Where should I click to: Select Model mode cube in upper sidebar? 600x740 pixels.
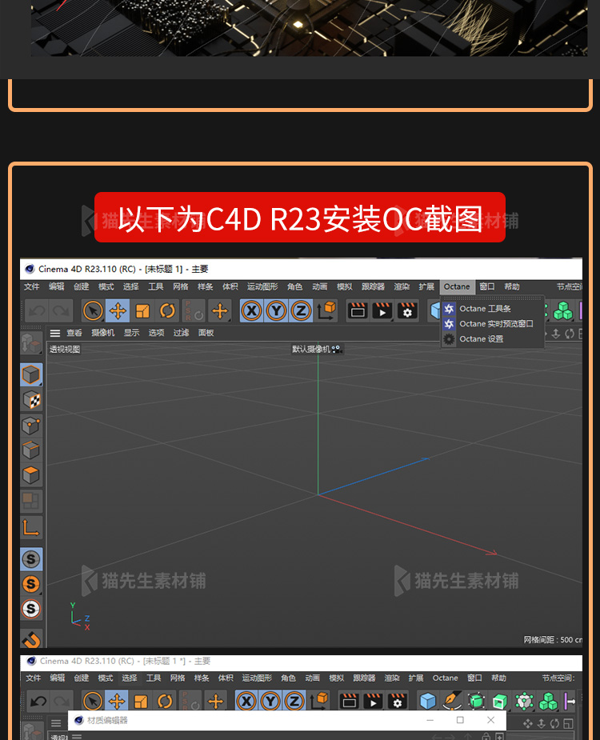pos(31,374)
